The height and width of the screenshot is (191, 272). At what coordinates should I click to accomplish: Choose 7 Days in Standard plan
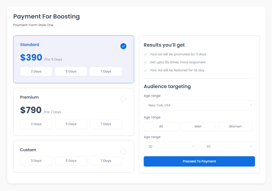coord(106,71)
